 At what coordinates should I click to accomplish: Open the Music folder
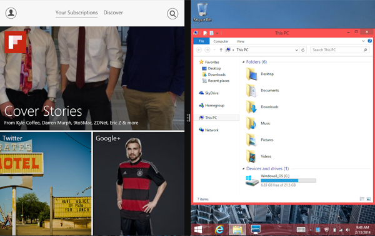pos(258,123)
